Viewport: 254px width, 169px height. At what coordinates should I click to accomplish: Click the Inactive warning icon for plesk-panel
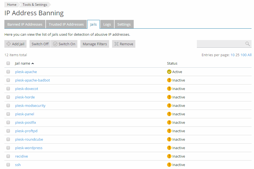coord(169,114)
